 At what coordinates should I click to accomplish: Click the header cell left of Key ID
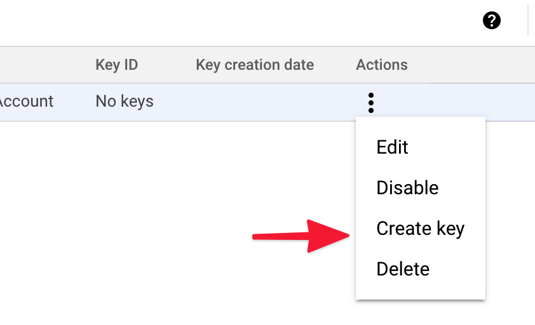tap(38, 65)
